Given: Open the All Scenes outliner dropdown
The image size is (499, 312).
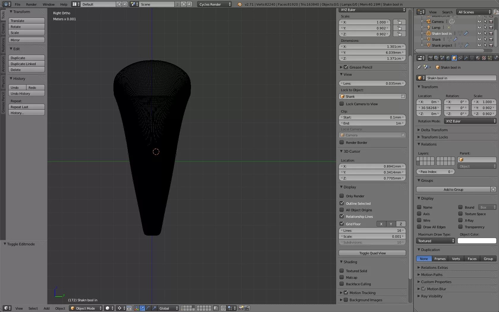Looking at the screenshot, I should [x=474, y=12].
